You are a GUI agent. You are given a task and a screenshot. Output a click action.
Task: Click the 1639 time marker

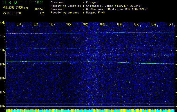[153, 24]
